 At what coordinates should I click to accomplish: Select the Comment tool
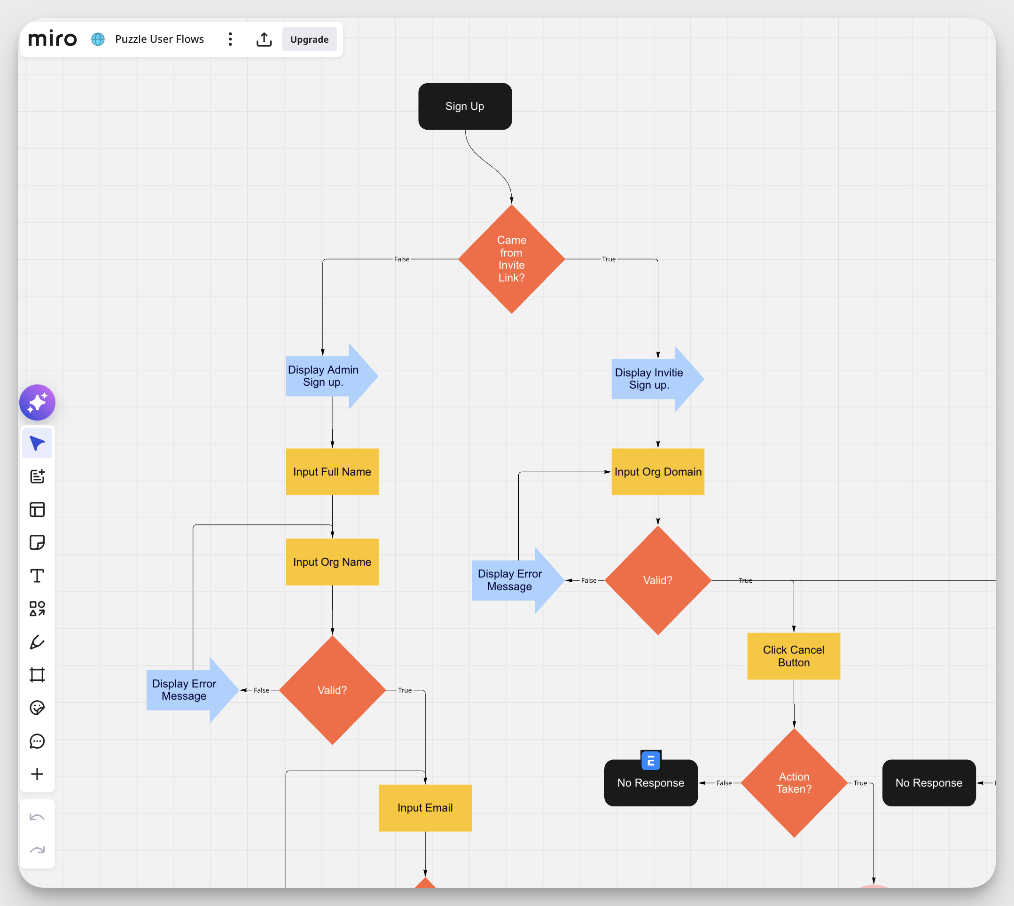pyautogui.click(x=37, y=741)
